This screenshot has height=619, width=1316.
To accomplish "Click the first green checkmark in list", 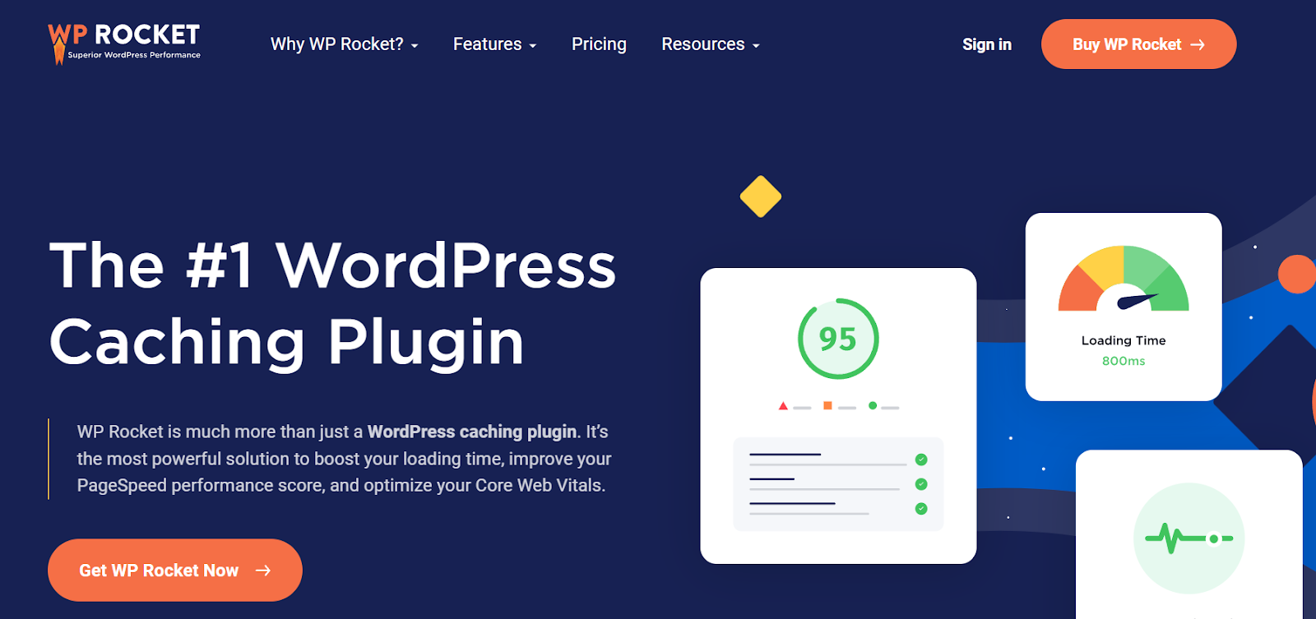I will (921, 460).
